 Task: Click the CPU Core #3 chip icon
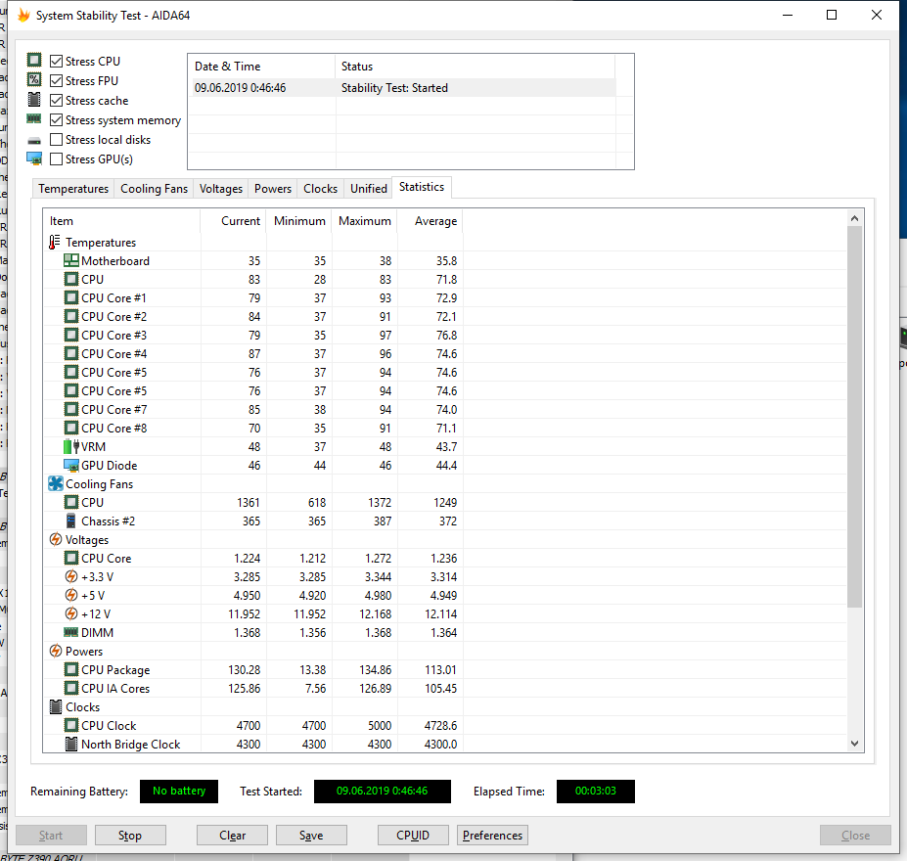click(x=71, y=335)
